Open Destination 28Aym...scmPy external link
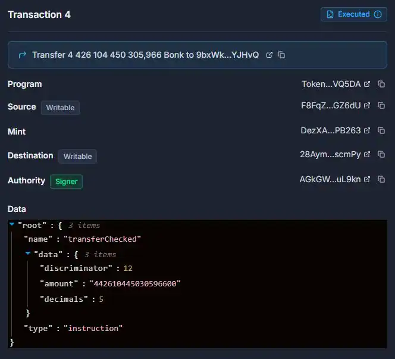Screen dimensions: 395x359 click(x=367, y=154)
